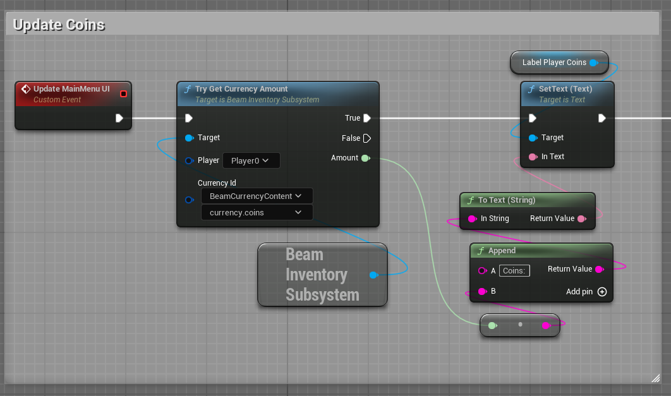The image size is (671, 396).
Task: Click the Append A text field
Action: [x=514, y=271]
